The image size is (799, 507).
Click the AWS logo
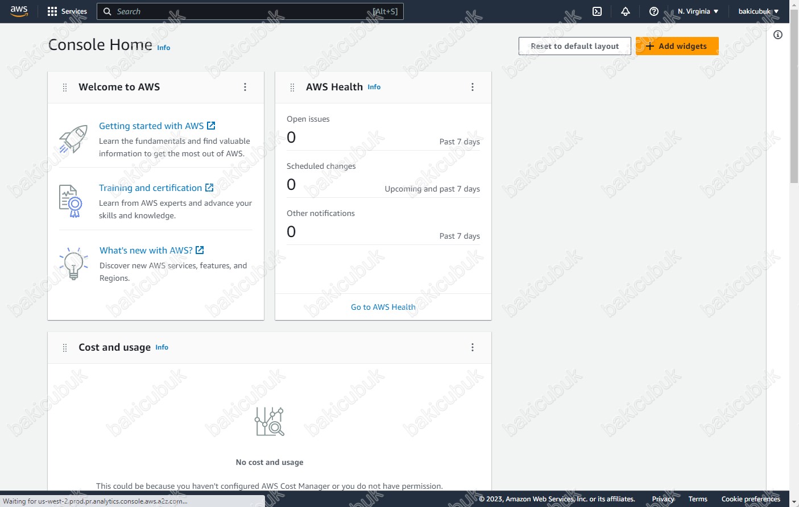19,11
